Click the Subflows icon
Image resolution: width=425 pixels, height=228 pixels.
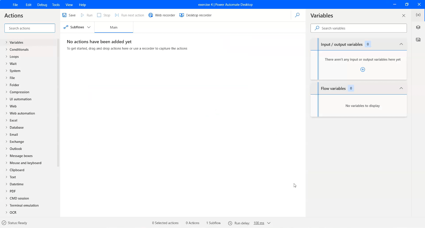point(66,27)
